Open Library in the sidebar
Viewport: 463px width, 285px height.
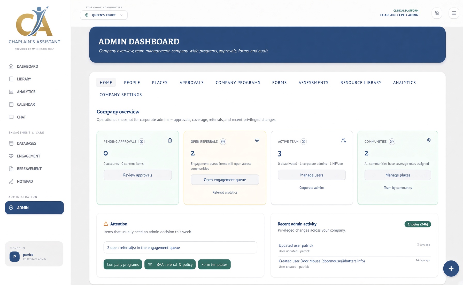[34, 79]
